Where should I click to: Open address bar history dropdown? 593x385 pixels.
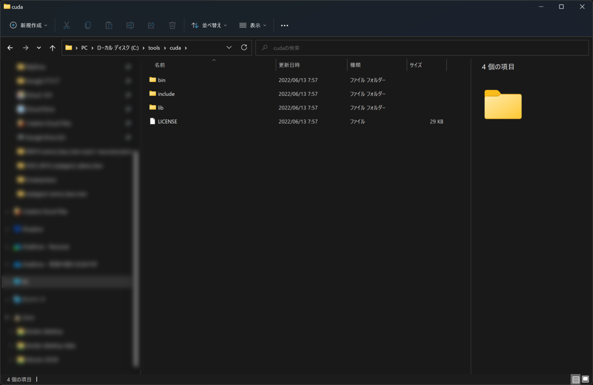coord(229,47)
